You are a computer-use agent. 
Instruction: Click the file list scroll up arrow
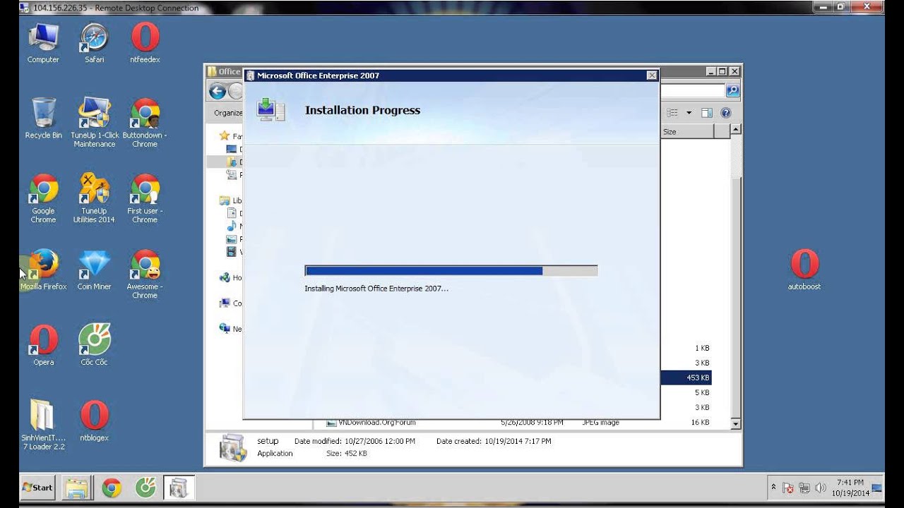(x=736, y=130)
